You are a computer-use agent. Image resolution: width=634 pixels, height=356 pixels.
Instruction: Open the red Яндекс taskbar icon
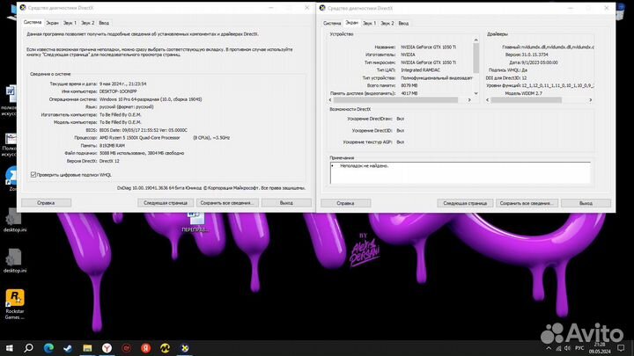(145, 348)
